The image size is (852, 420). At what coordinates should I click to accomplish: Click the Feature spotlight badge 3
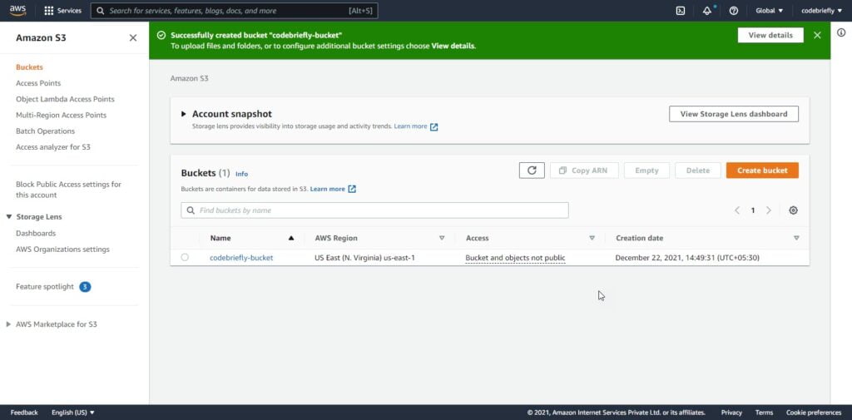point(85,287)
